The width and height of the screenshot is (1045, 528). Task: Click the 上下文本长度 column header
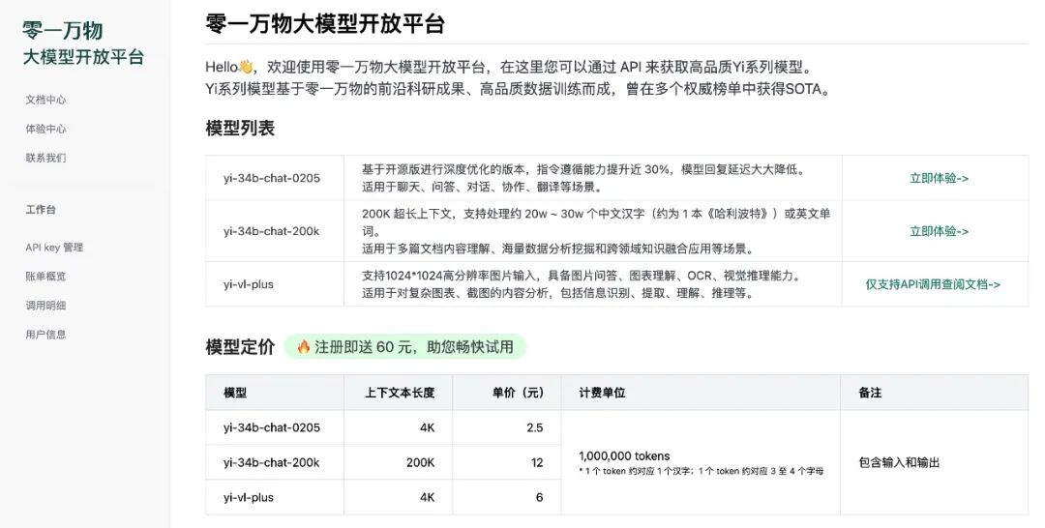[400, 393]
